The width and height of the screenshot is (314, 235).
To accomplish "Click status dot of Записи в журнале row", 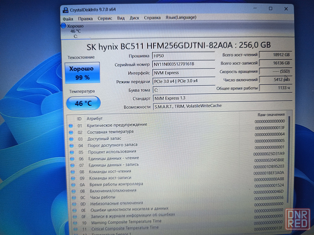I will [x=75, y=217].
